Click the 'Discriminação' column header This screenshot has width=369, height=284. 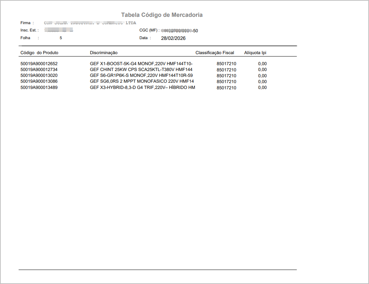click(103, 53)
